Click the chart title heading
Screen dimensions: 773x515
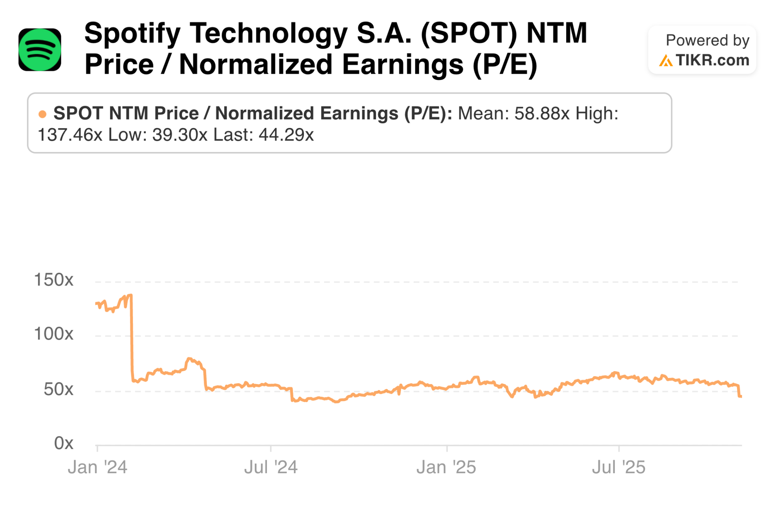click(335, 48)
